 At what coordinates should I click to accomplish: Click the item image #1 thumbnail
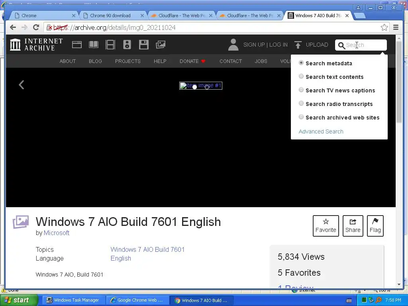(x=201, y=86)
